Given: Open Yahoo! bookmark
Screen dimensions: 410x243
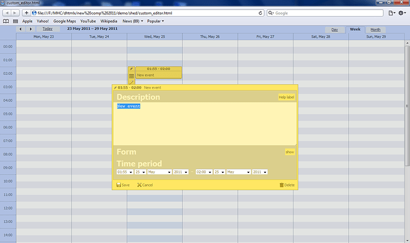Looking at the screenshot, I should (43, 21).
